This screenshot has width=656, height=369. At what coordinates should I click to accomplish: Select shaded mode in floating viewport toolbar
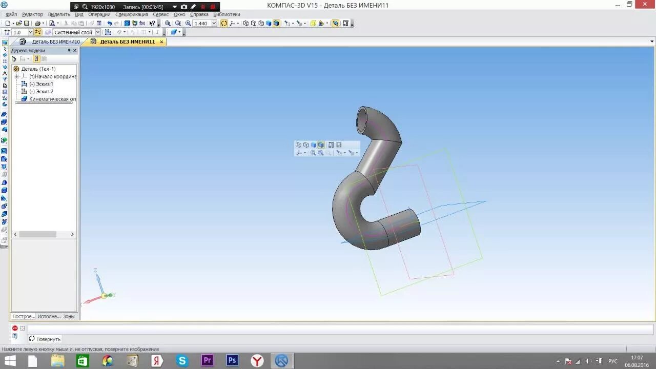point(313,145)
